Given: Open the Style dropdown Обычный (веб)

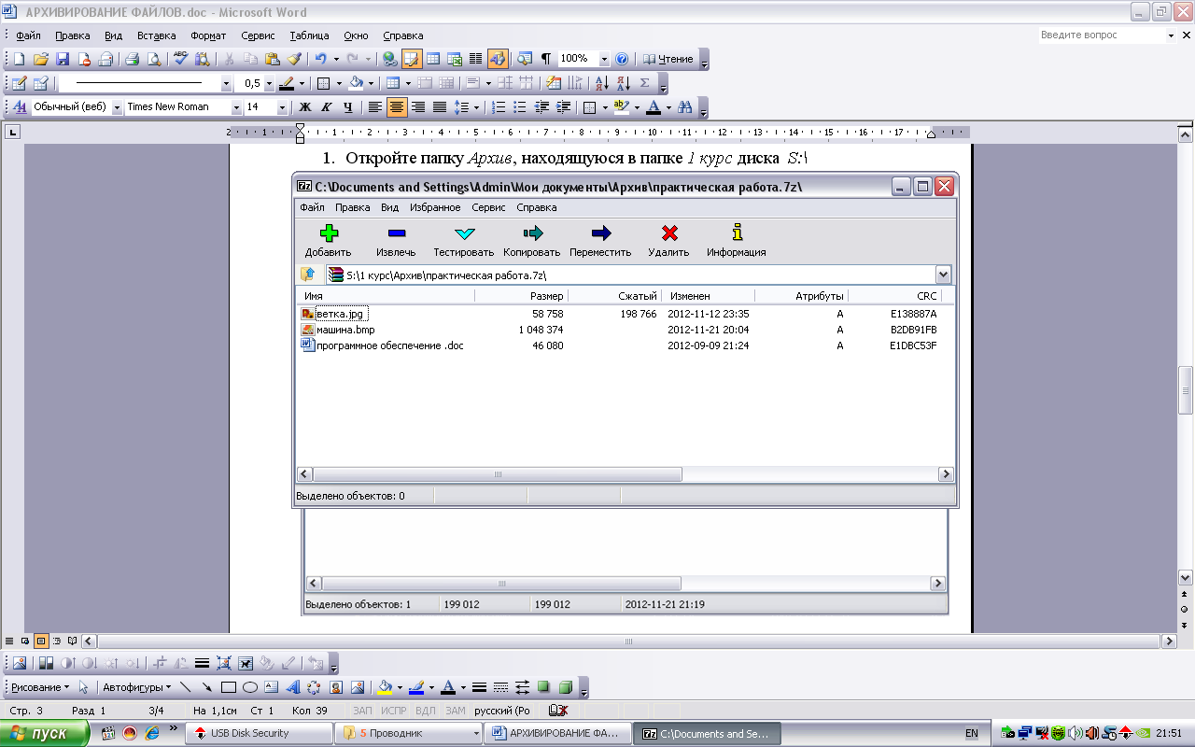Looking at the screenshot, I should pos(117,107).
